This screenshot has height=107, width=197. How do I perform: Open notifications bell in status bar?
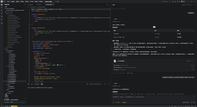point(195,106)
